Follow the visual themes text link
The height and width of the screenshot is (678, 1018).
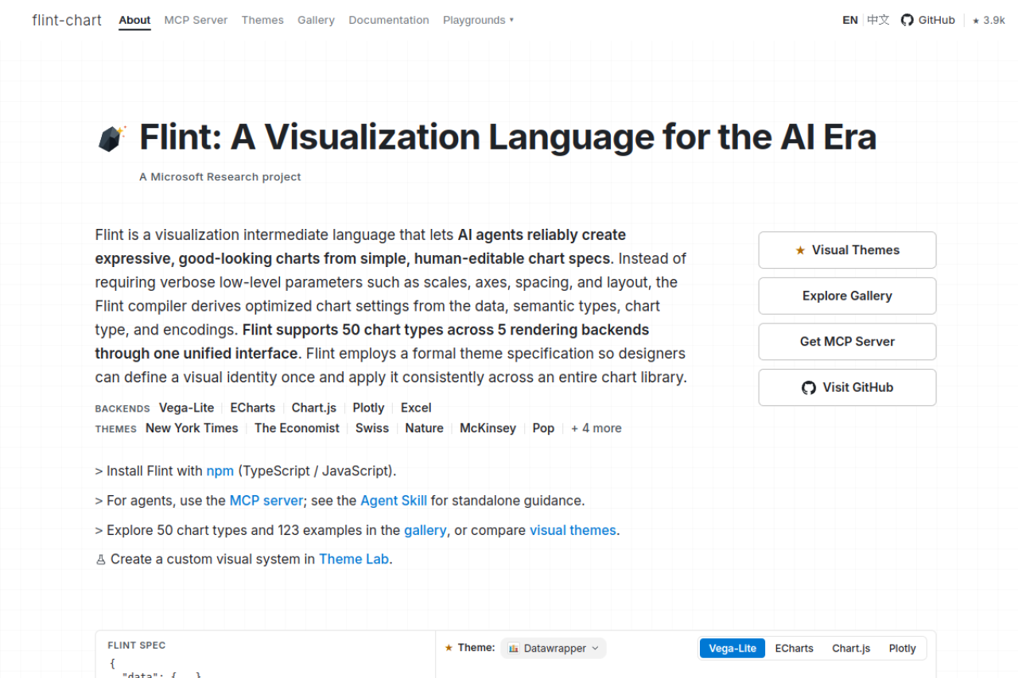(573, 530)
